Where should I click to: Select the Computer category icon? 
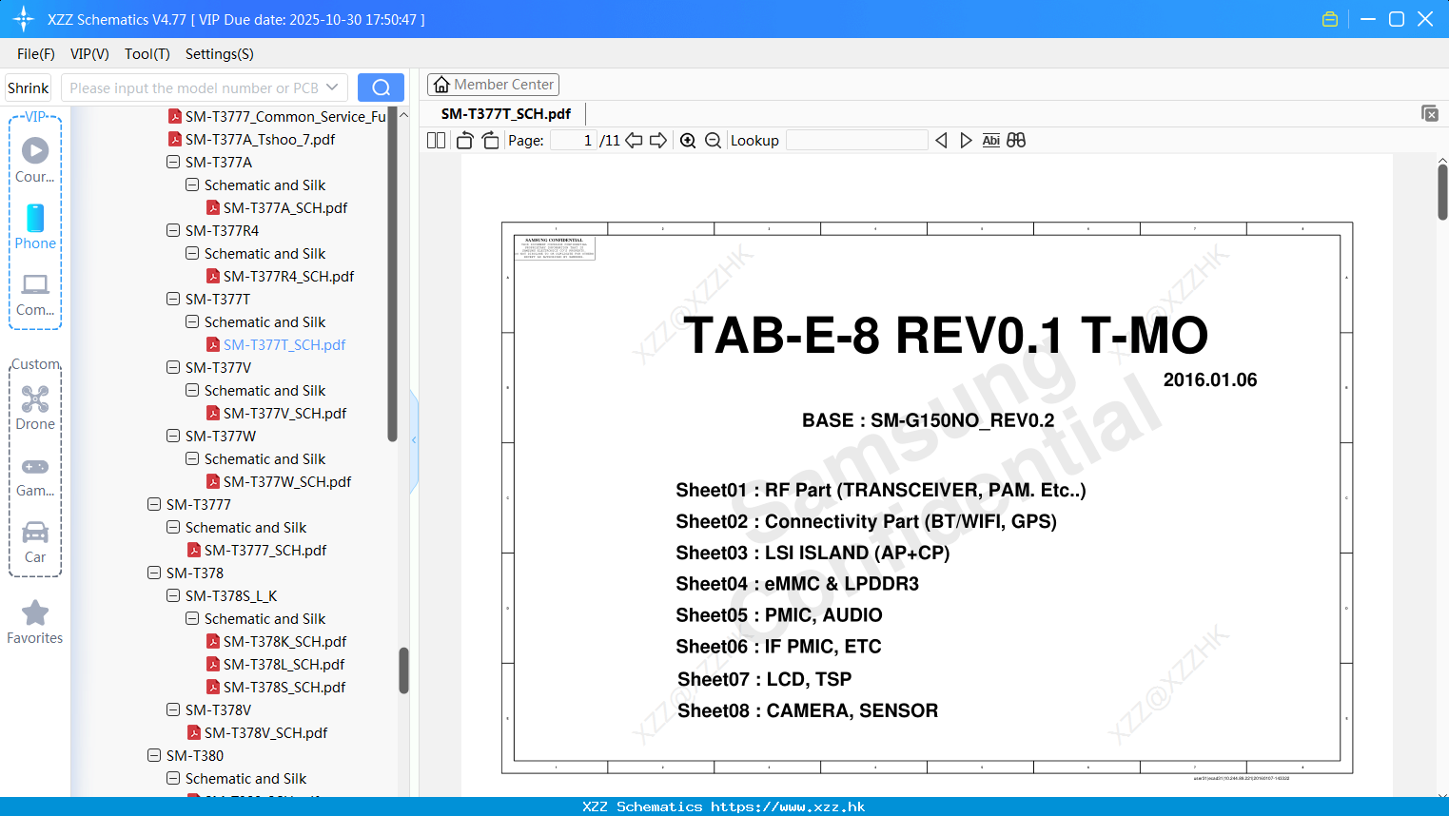click(35, 294)
